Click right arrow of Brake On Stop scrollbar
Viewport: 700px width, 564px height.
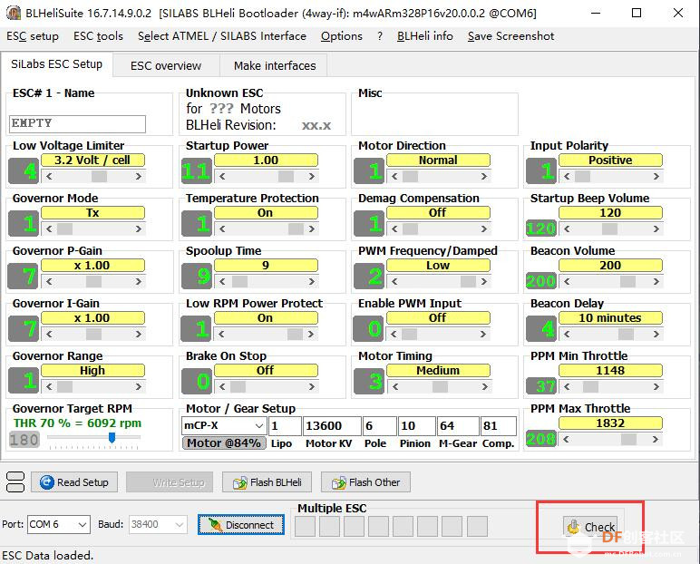click(x=312, y=386)
